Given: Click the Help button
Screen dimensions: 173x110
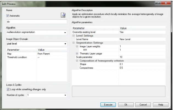Looking at the screenshot, I should 161,105.
